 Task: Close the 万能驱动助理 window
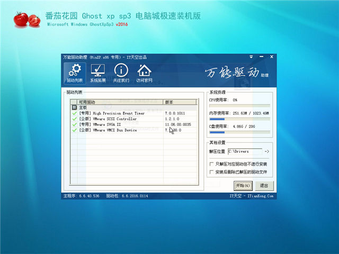click(x=272, y=57)
